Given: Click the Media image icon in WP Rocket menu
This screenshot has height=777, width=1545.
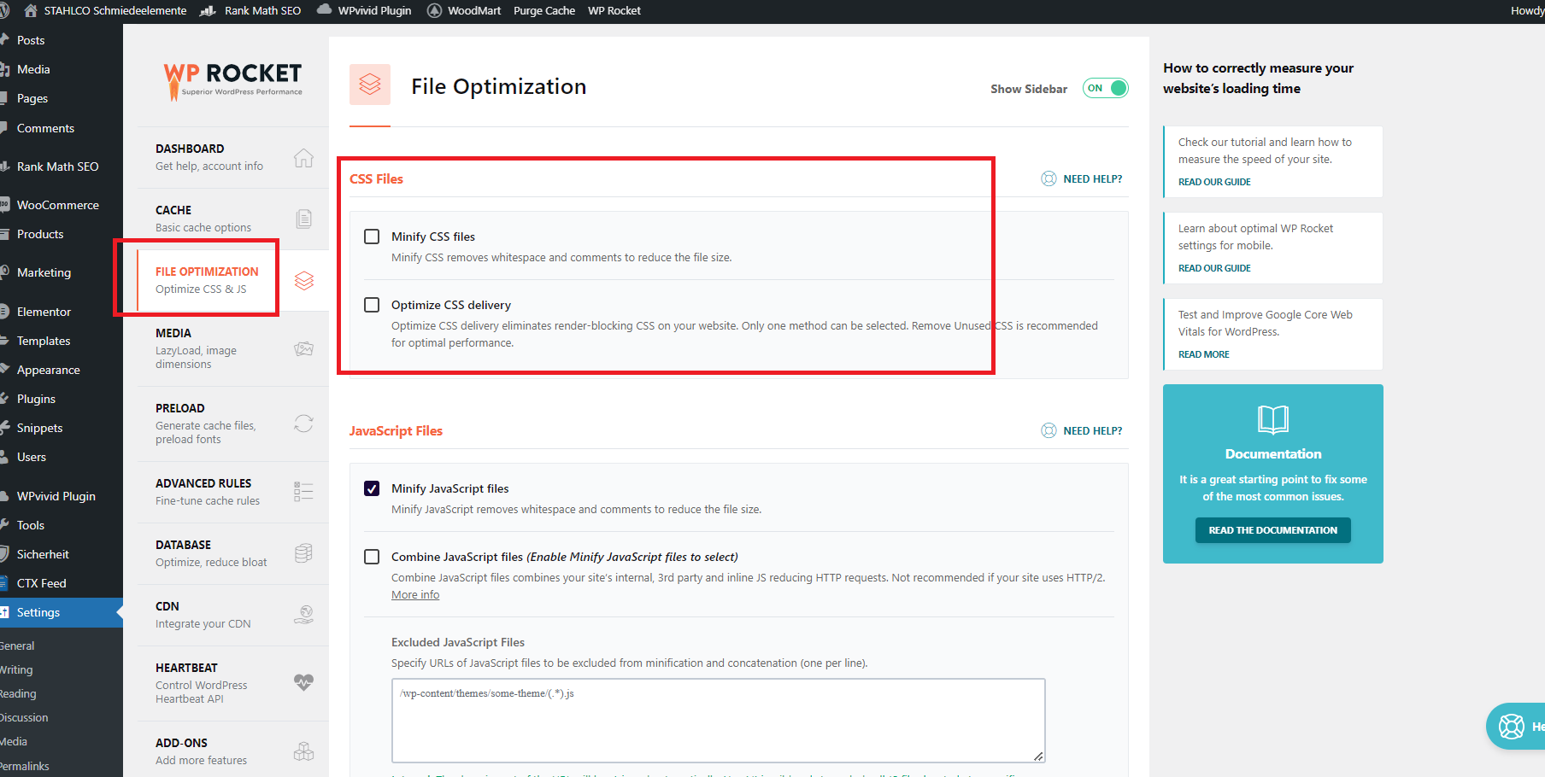Looking at the screenshot, I should pos(303,348).
